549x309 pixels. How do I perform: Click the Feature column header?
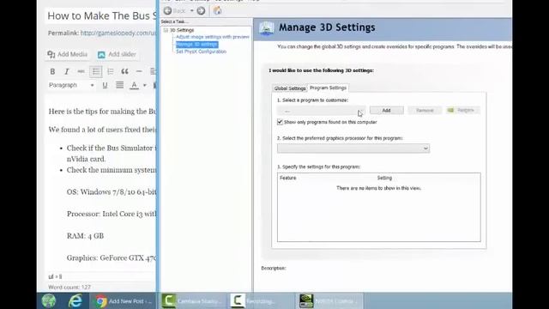coord(288,178)
